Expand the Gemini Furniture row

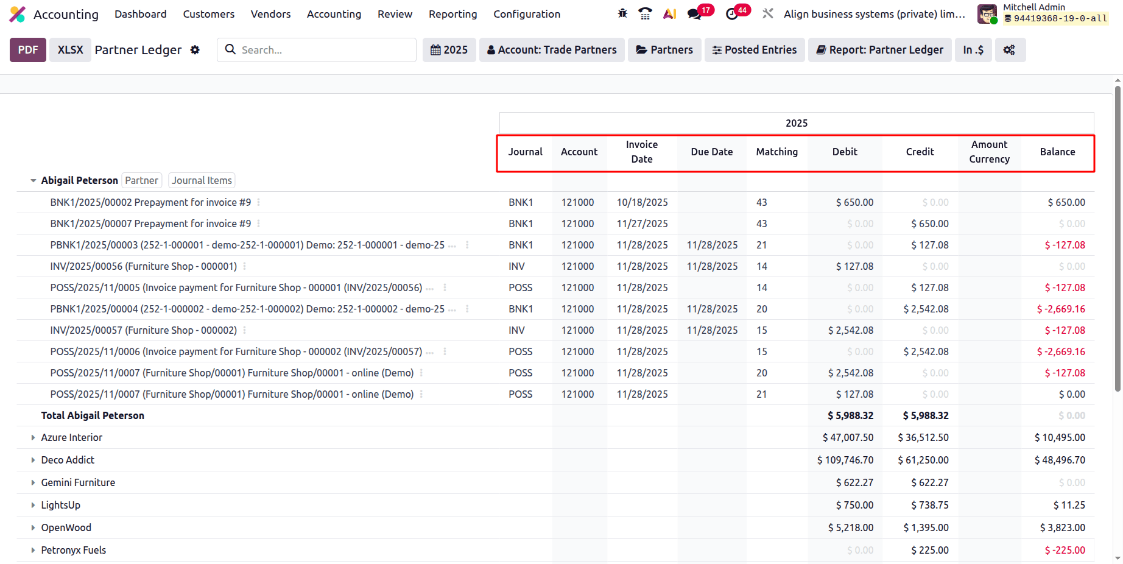pyautogui.click(x=33, y=482)
